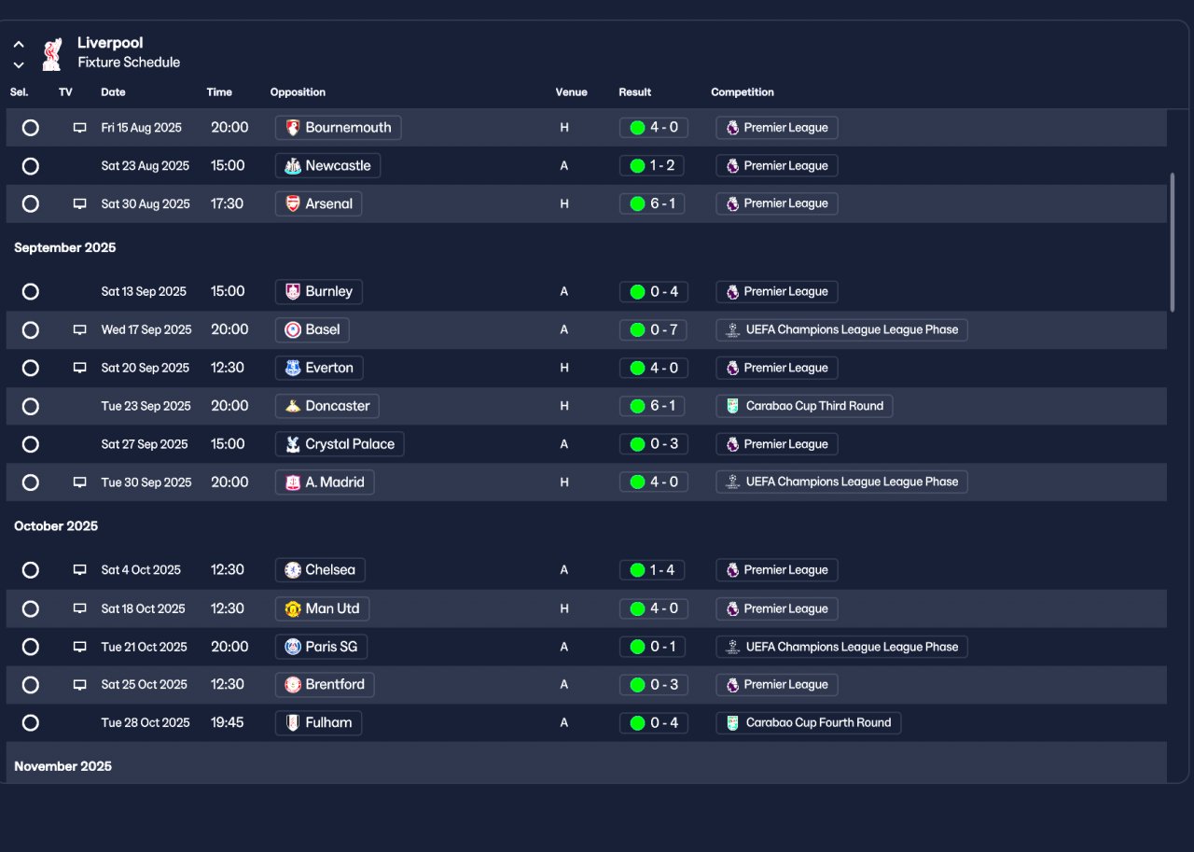The height and width of the screenshot is (852, 1194).
Task: Sort by the Result column header
Action: 635,92
